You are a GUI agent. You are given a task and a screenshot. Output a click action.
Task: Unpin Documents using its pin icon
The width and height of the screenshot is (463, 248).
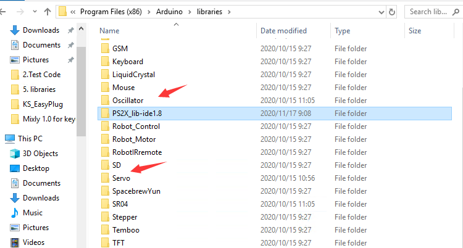pos(70,45)
